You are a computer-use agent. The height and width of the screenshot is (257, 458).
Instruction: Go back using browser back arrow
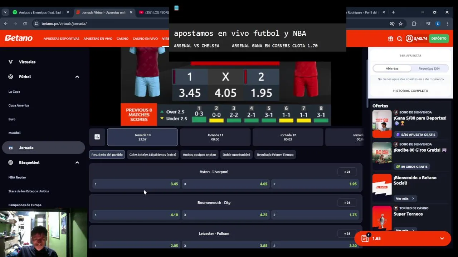tap(6, 24)
